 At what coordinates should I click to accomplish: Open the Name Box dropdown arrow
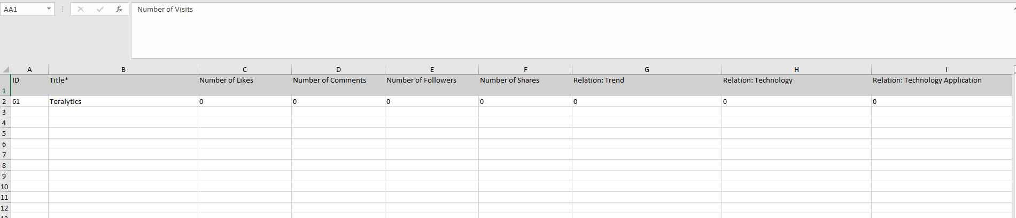point(49,9)
